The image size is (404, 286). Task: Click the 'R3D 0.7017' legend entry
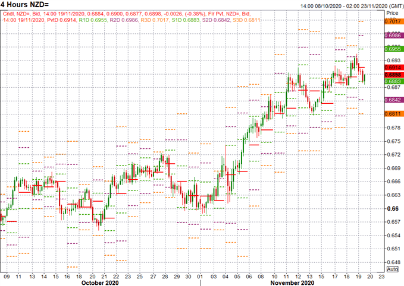(155, 20)
